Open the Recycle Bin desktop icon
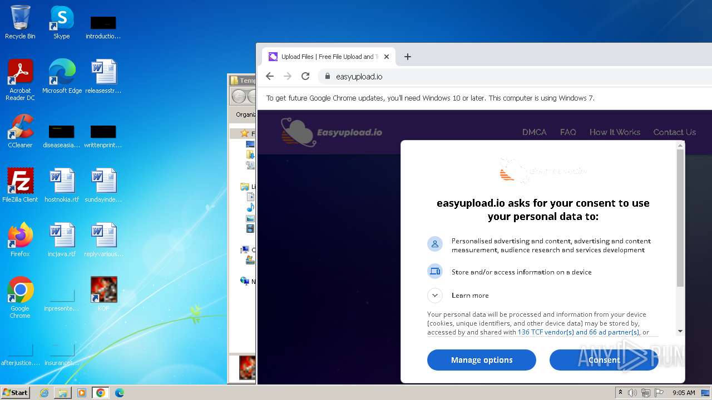Image resolution: width=712 pixels, height=400 pixels. (x=20, y=22)
